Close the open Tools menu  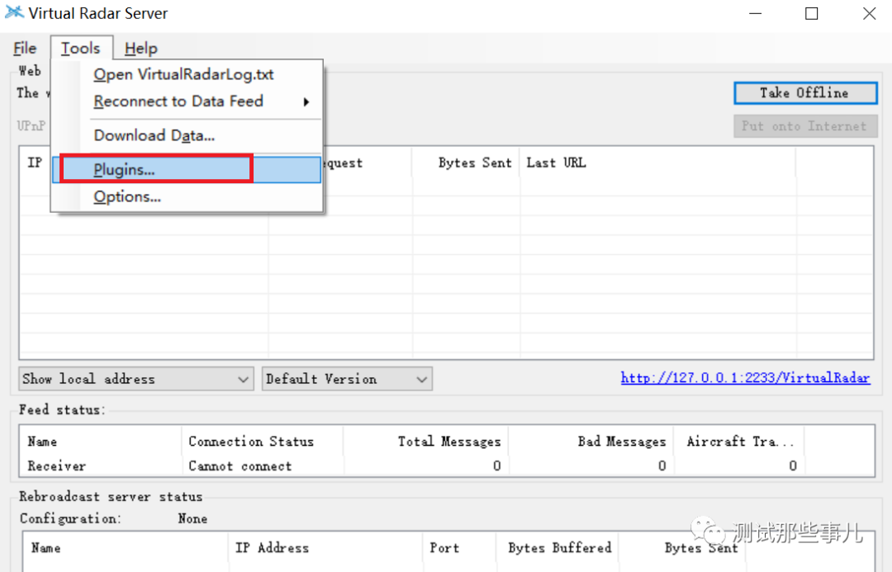coord(81,49)
